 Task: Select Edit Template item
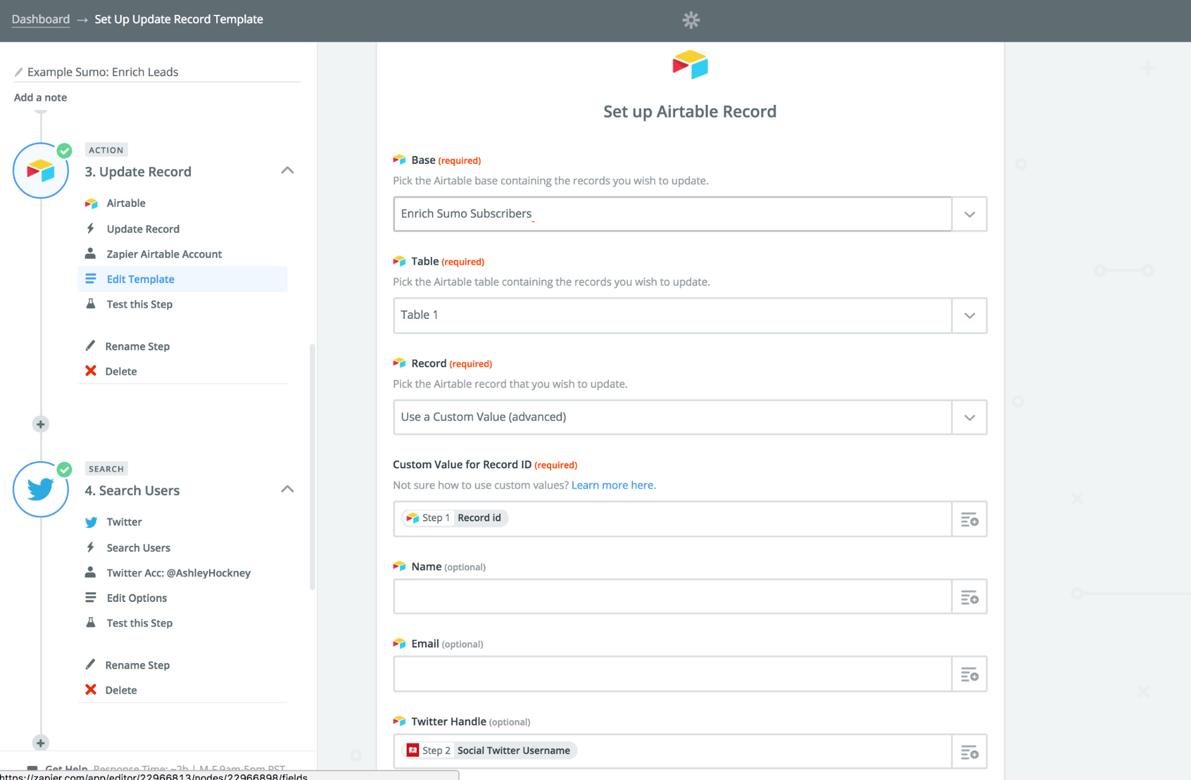click(182, 279)
